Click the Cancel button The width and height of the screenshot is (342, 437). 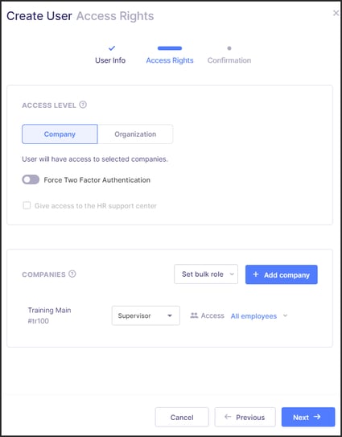[182, 417]
